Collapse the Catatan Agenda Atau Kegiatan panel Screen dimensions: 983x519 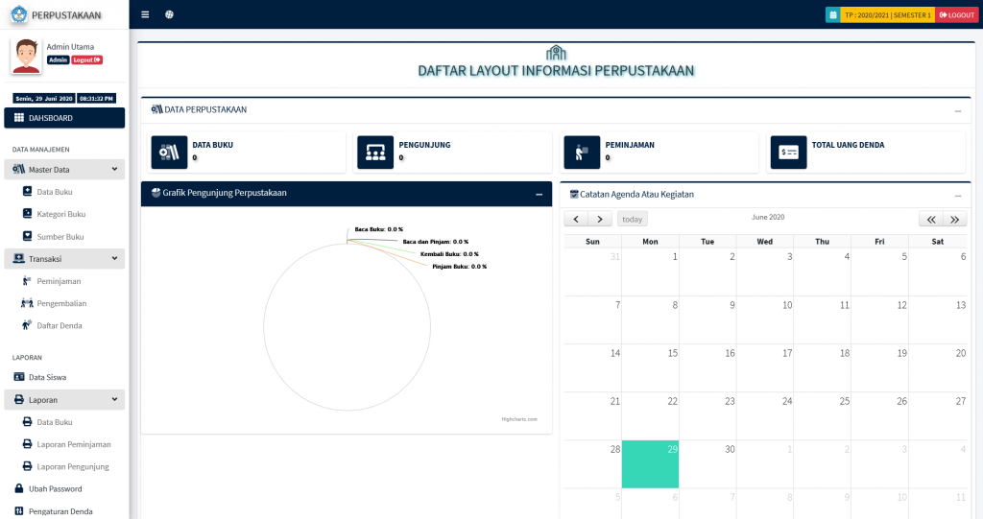[958, 196]
